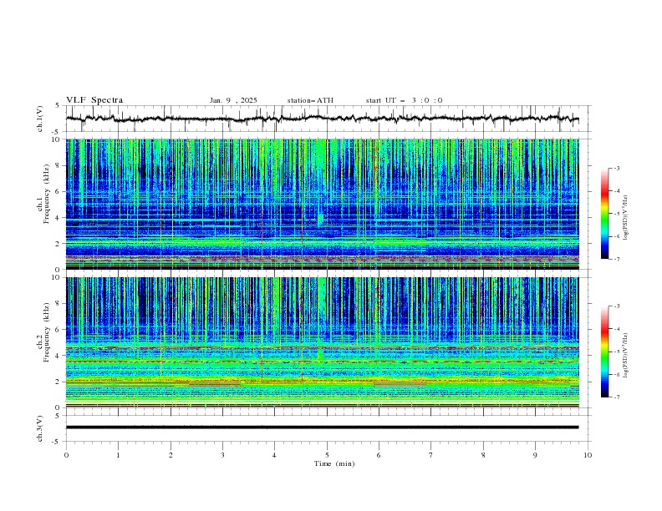Click time axis tick label "1"

click(x=118, y=455)
